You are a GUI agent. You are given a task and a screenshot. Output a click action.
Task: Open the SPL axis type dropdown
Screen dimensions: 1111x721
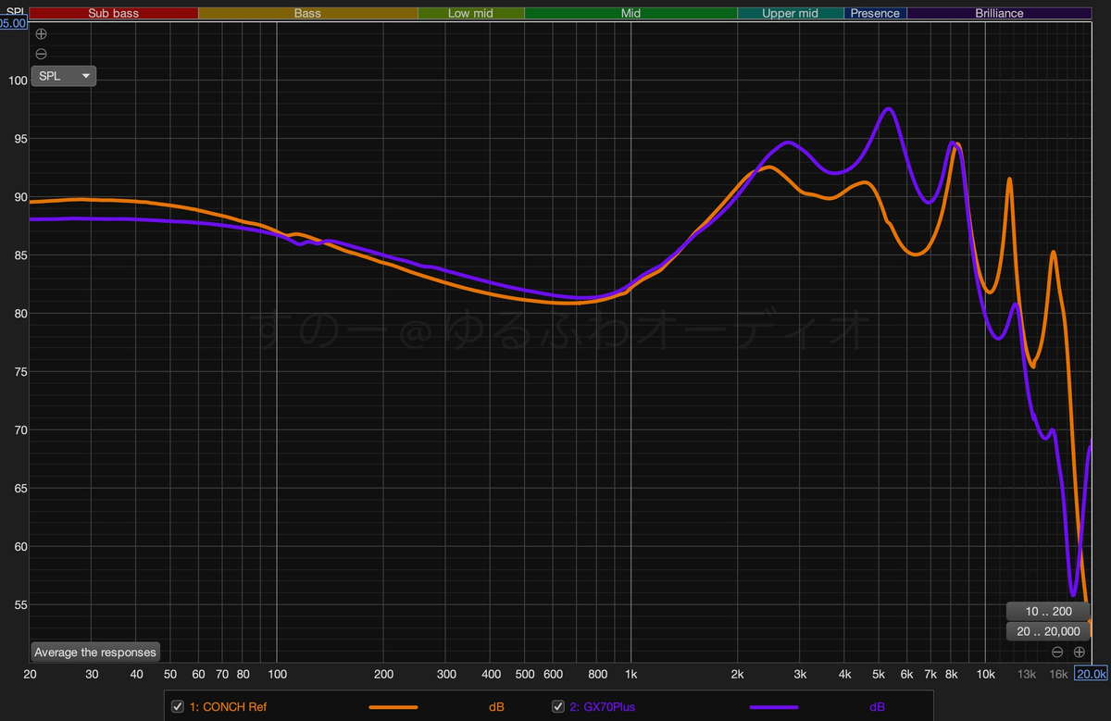pos(63,76)
